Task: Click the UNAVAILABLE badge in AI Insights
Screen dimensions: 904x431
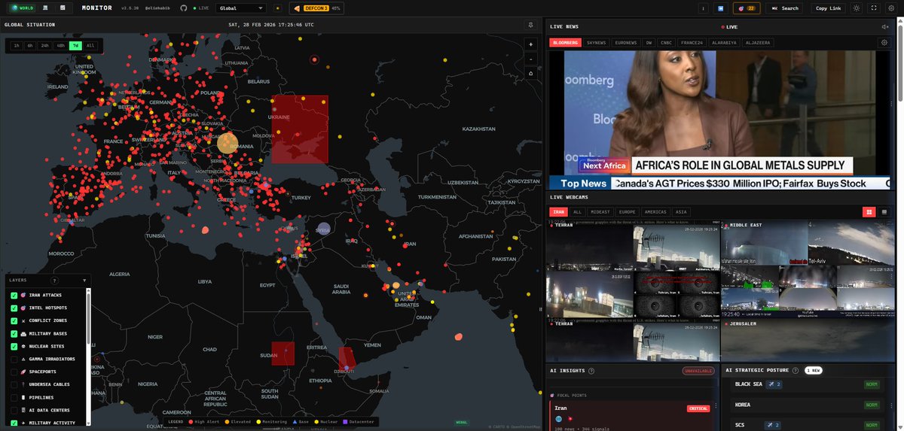Action: click(698, 371)
